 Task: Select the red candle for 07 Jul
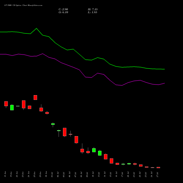click(76, 139)
